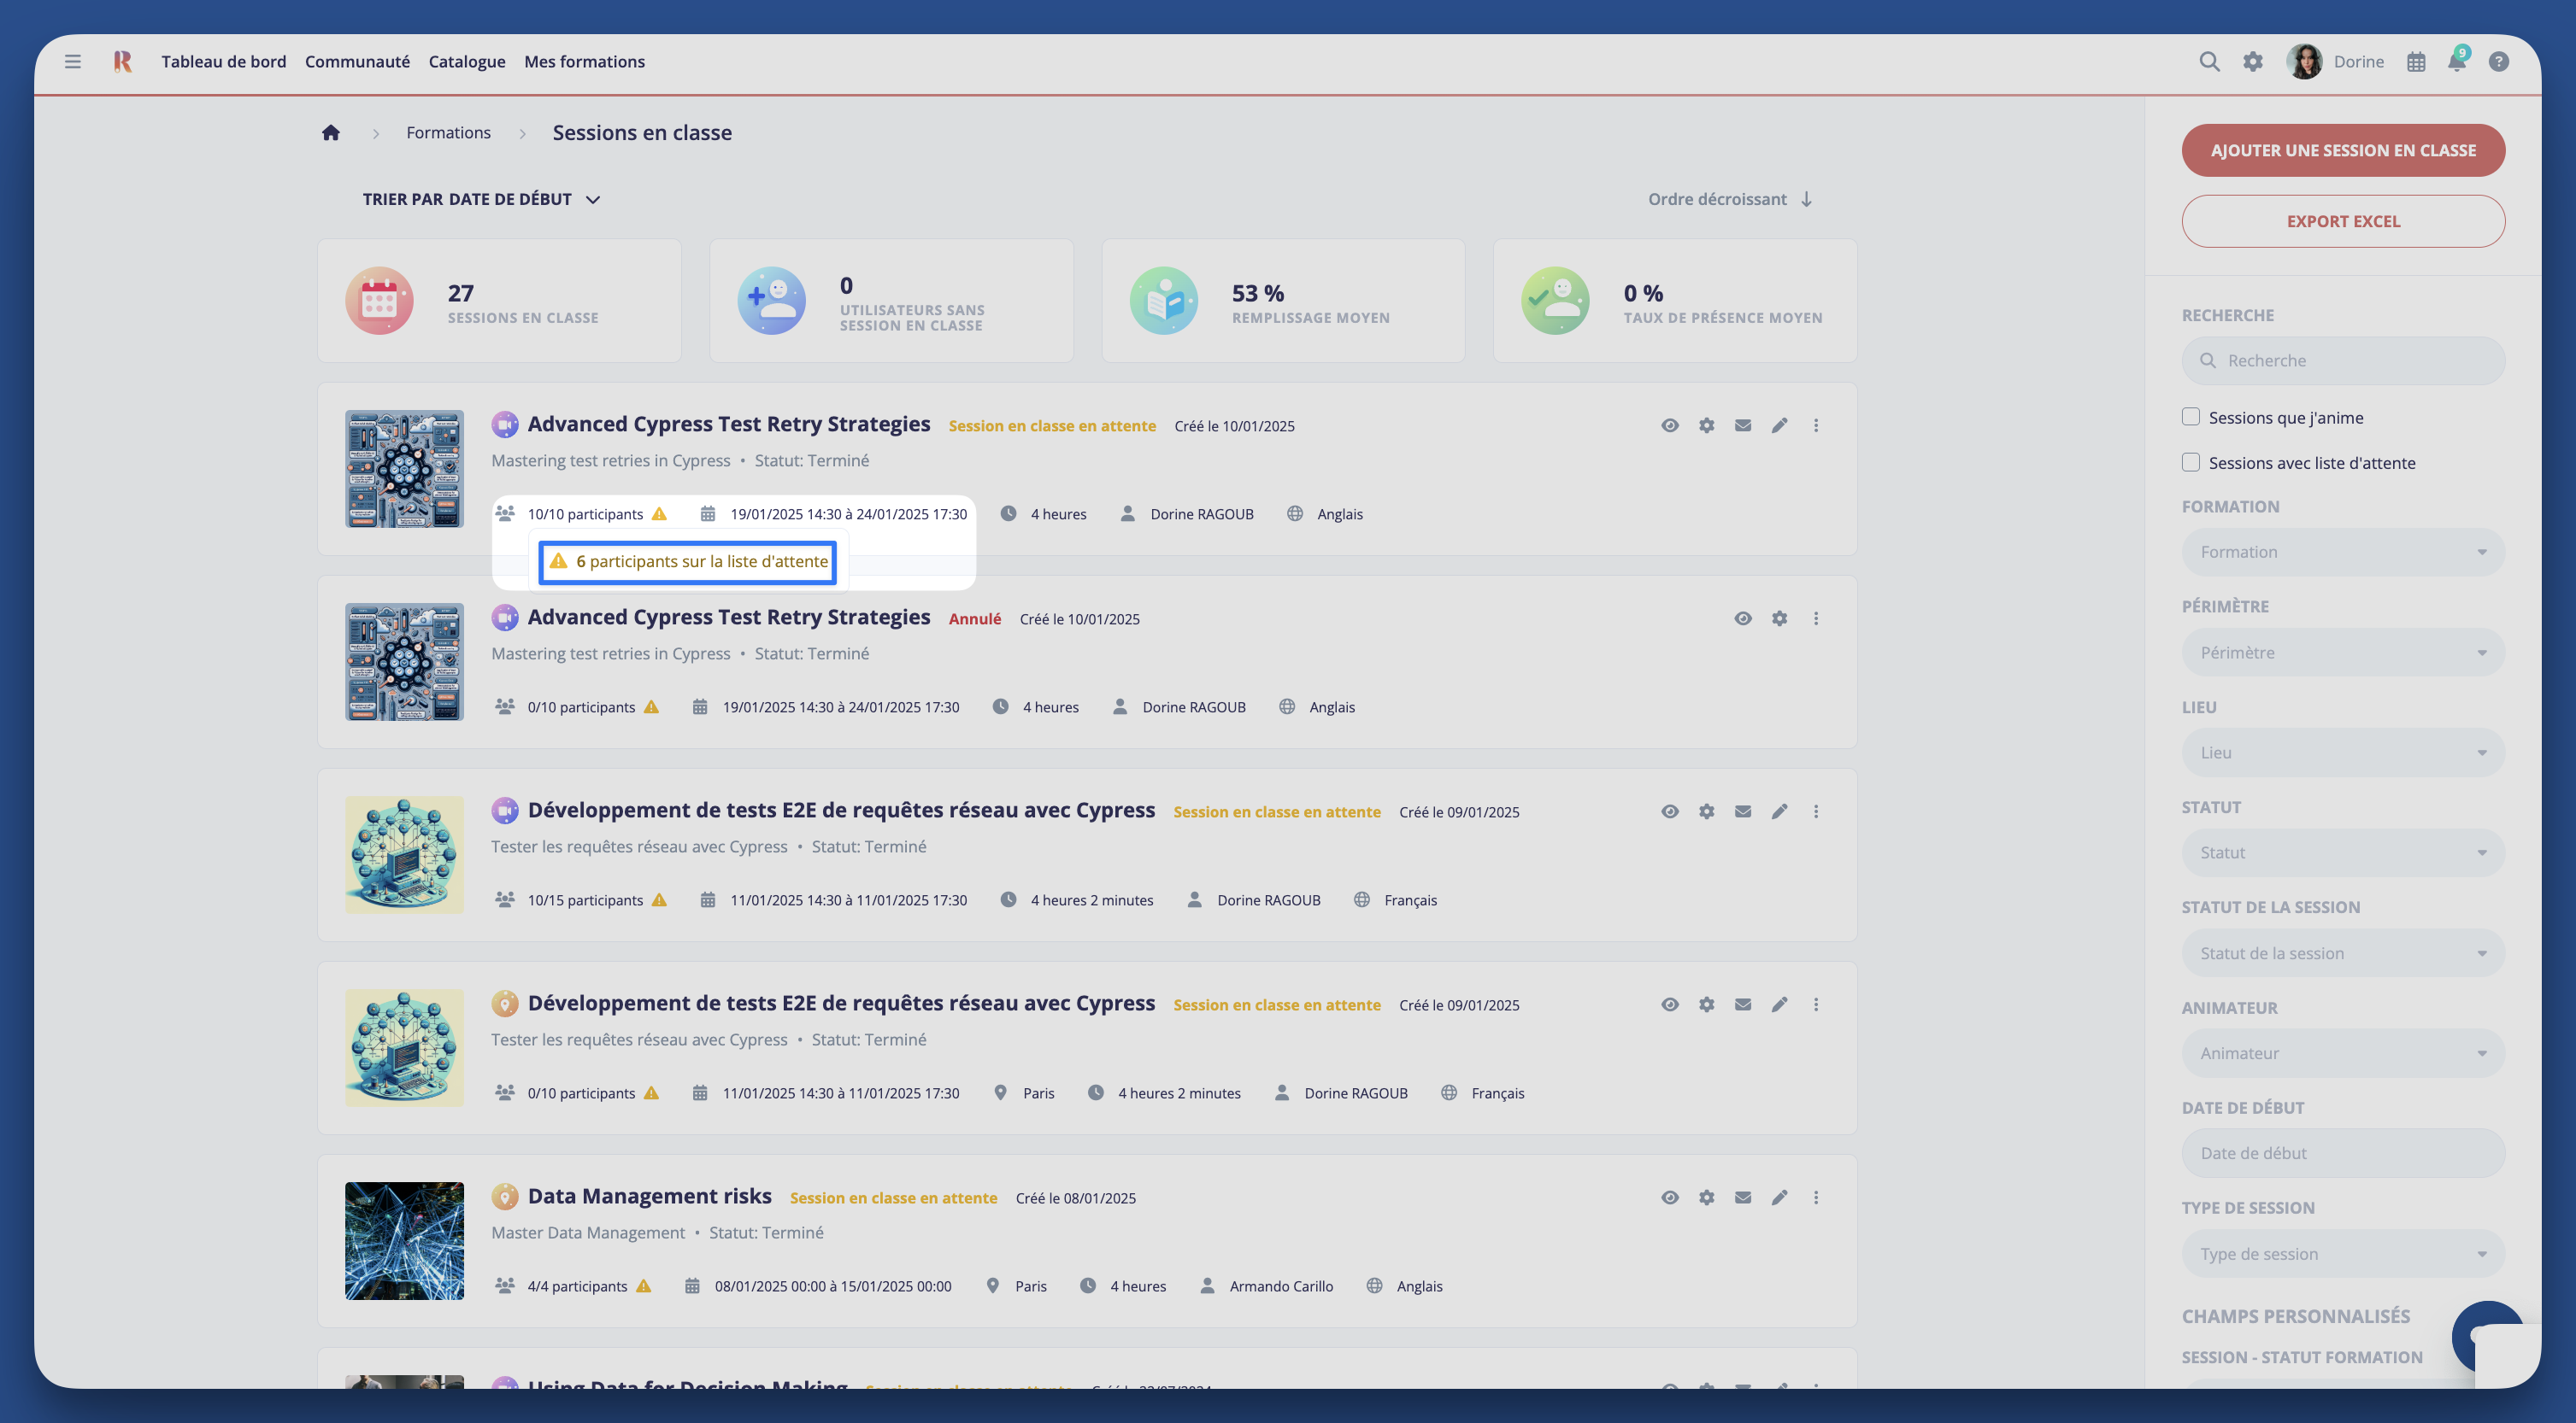Image resolution: width=2576 pixels, height=1423 pixels.
Task: Open settings gear for first Advanced Cypress session
Action: point(1706,425)
